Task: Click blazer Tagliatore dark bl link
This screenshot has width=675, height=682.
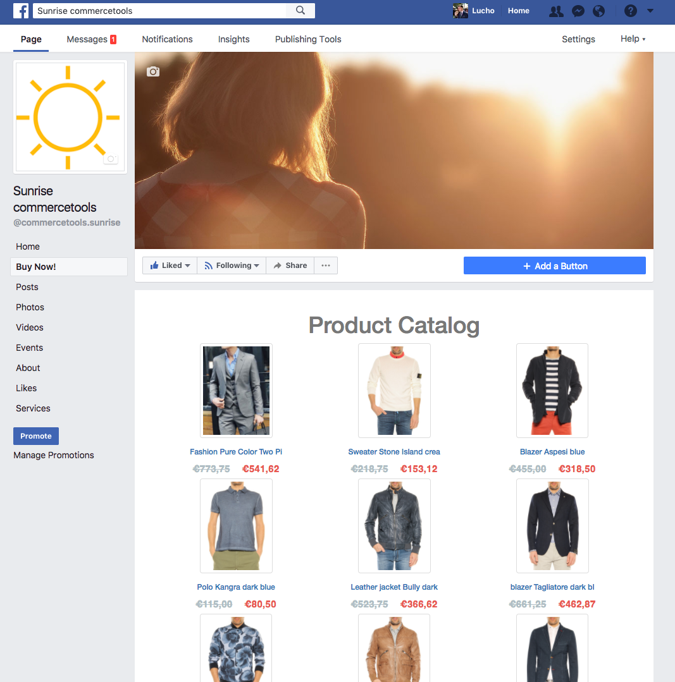Action: point(552,587)
